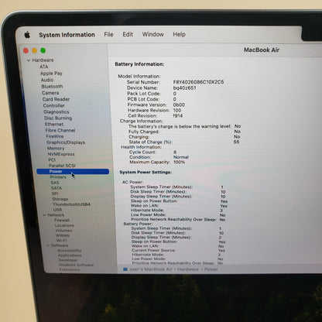Image resolution: width=322 pixels, height=322 pixels.
Task: Open the File menu
Action: point(108,35)
